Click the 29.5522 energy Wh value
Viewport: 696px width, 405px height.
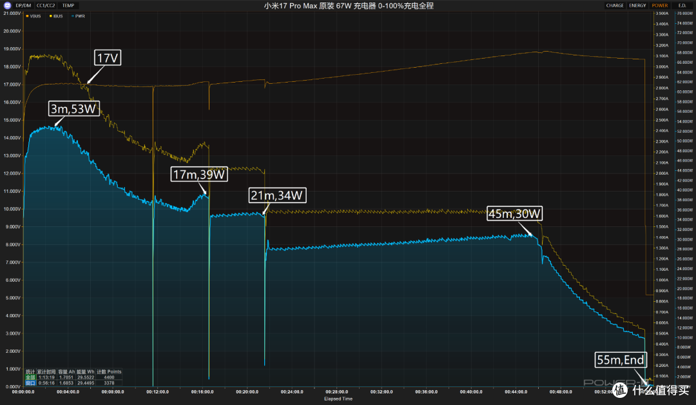pos(86,377)
